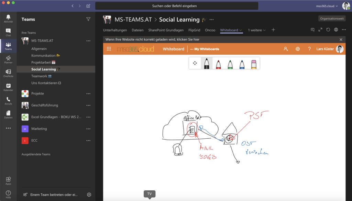Screen dimensions: 352x201
Task: Open Chat in the left rail
Action: pos(8,33)
